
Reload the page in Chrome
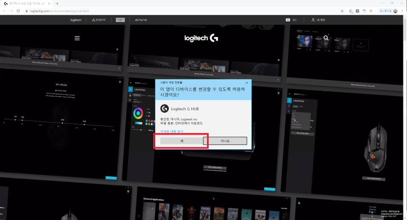point(18,11)
